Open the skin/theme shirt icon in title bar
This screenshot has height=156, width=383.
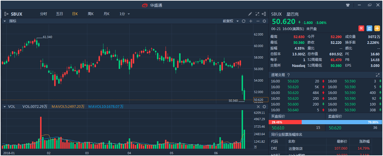[348, 5]
